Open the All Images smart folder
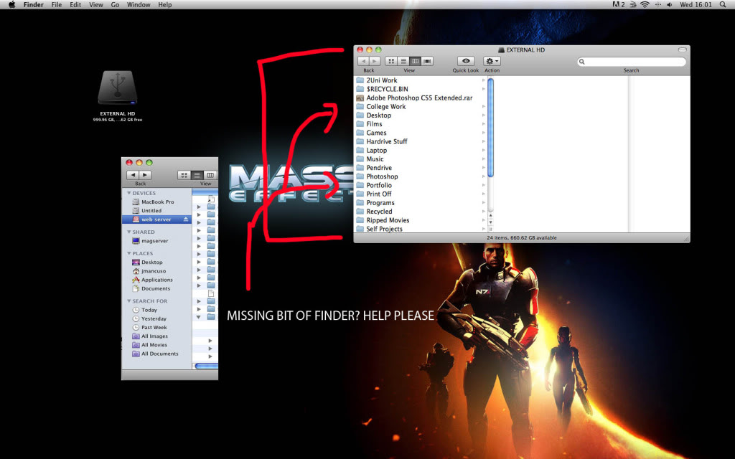 [x=156, y=336]
